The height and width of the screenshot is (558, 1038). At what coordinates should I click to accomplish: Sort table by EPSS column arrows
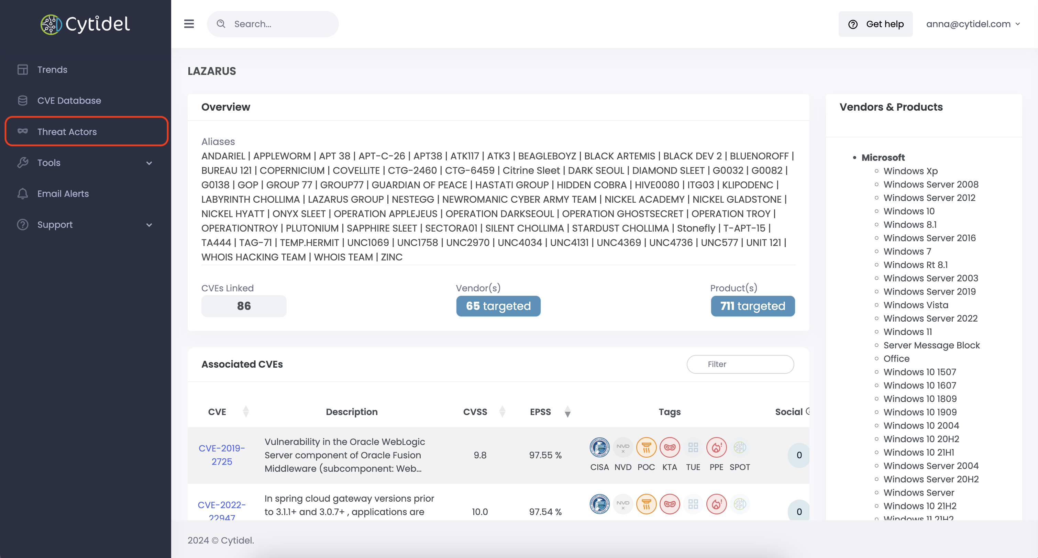click(567, 412)
